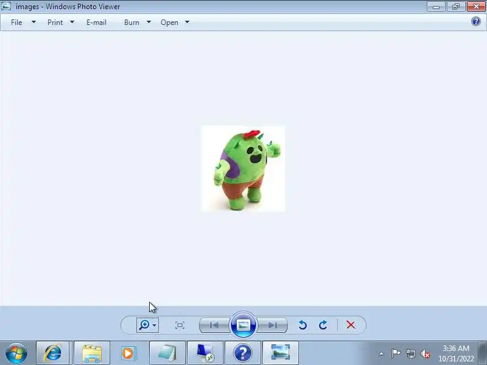Viewport: 487px width, 365px height.
Task: Expand the Burn dropdown arrow
Action: tap(149, 22)
